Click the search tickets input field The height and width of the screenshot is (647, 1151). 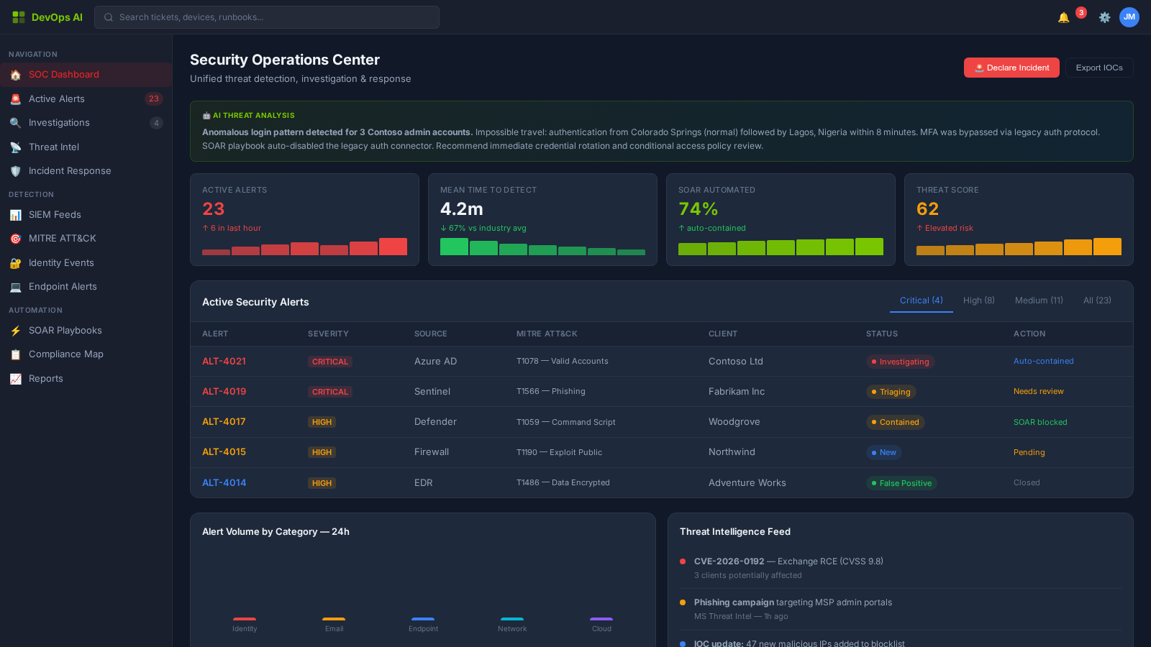tap(266, 17)
